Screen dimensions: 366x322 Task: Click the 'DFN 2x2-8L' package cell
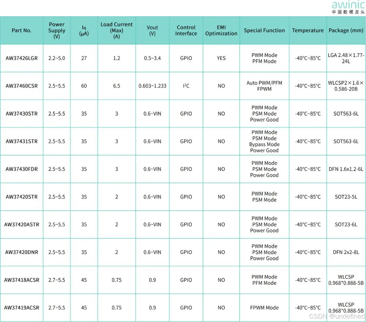[346, 252]
